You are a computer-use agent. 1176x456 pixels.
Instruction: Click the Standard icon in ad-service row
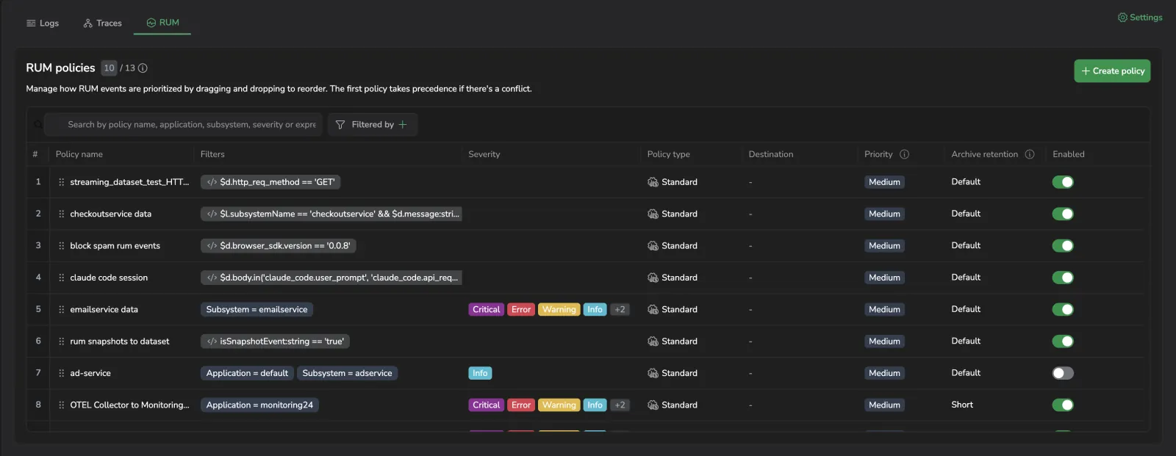point(653,373)
